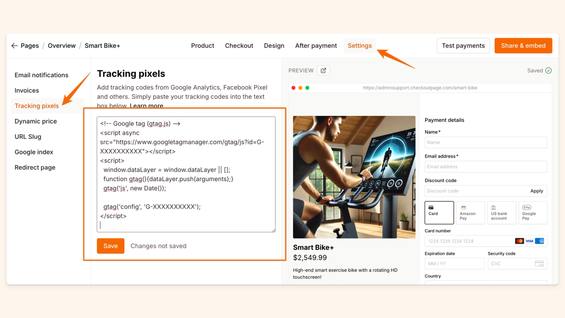Click the Expiration date MM / YY field

coord(454,264)
